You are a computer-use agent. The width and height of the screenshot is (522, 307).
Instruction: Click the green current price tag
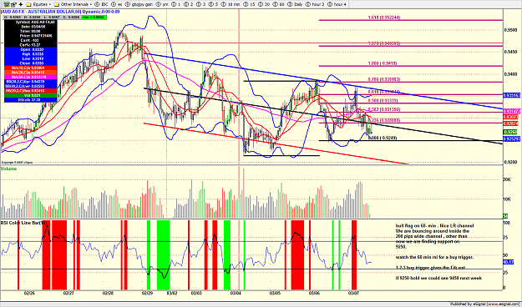click(x=510, y=132)
